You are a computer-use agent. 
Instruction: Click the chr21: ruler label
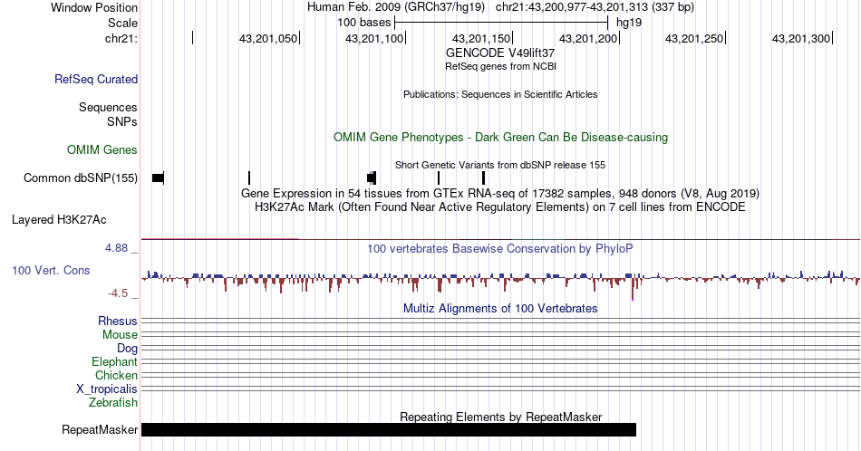point(121,38)
